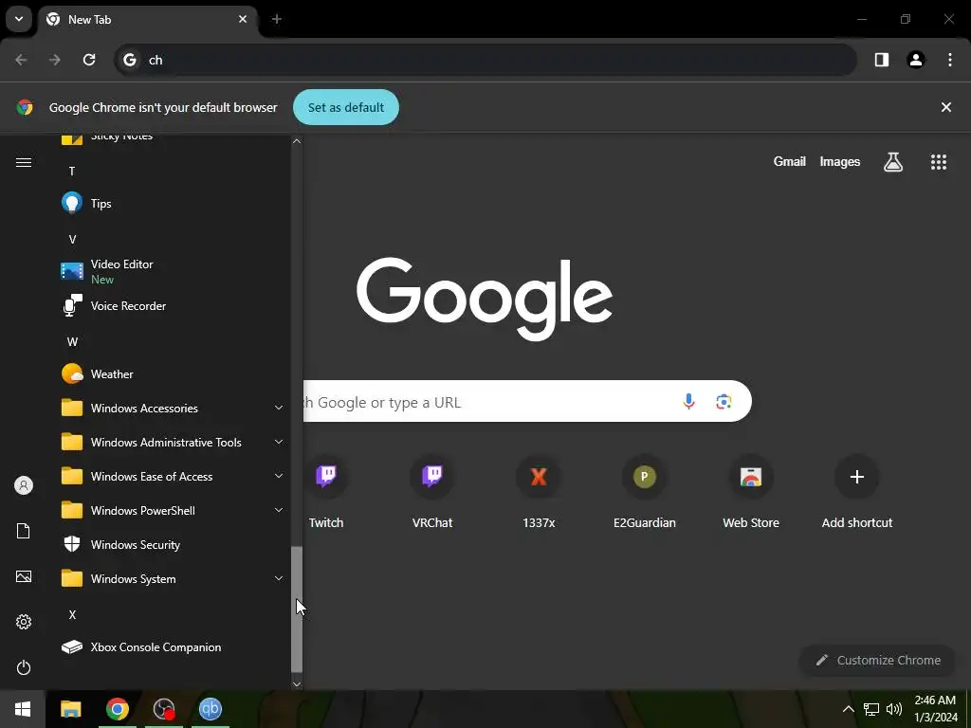Open Chrome three-dot menu
This screenshot has height=728, width=971.
(950, 60)
